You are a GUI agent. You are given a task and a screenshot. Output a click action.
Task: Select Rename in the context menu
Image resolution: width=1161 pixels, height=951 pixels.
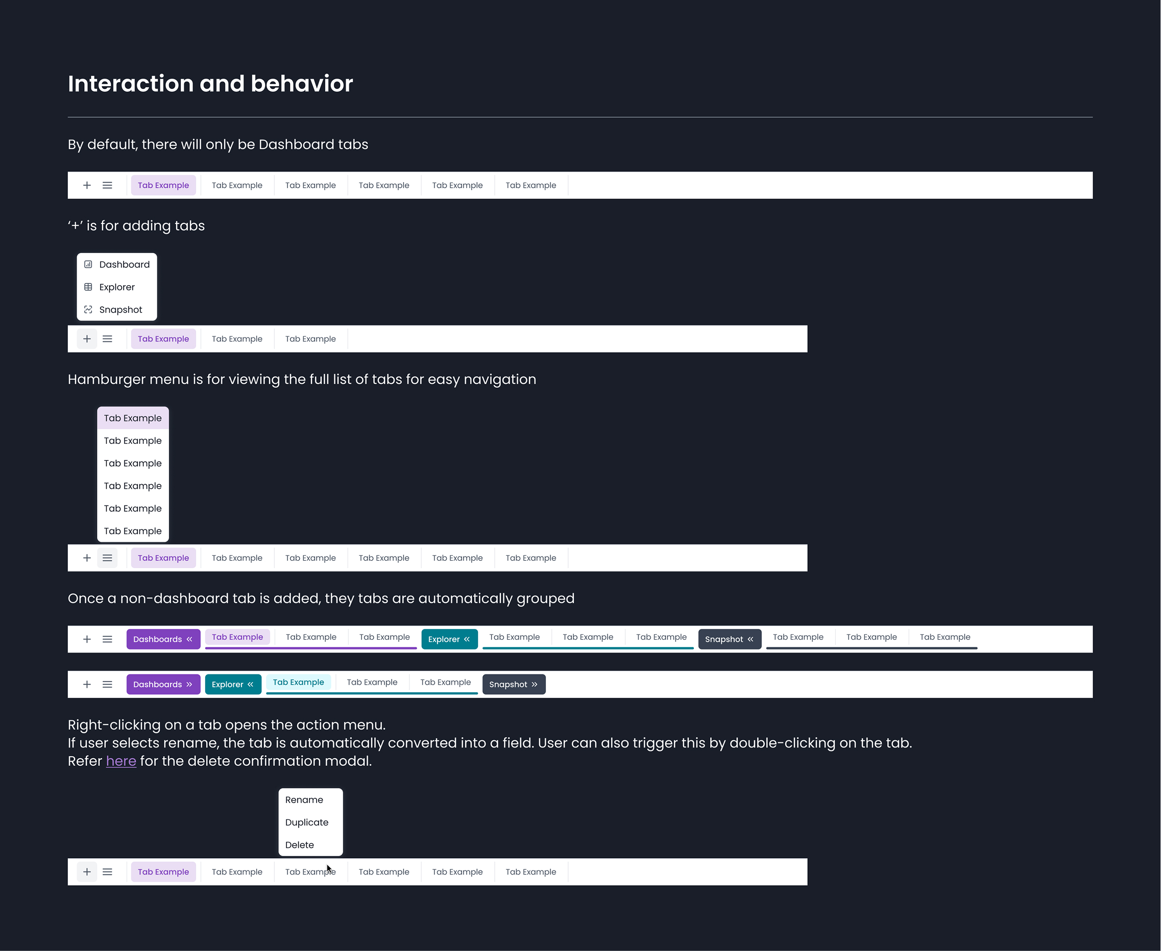click(x=304, y=799)
